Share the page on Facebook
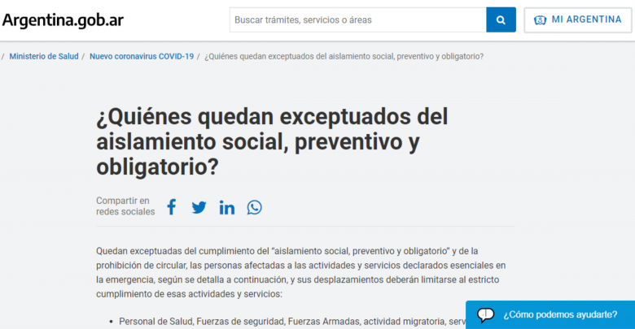The width and height of the screenshot is (635, 329). pos(171,207)
